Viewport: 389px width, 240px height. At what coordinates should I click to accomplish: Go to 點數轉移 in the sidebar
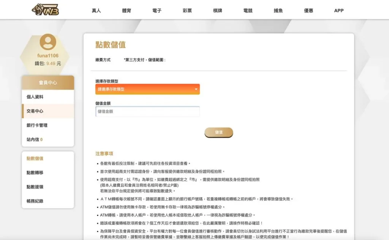point(35,173)
